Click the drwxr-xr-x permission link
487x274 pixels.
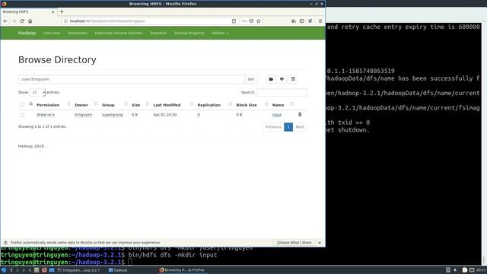[x=46, y=115]
